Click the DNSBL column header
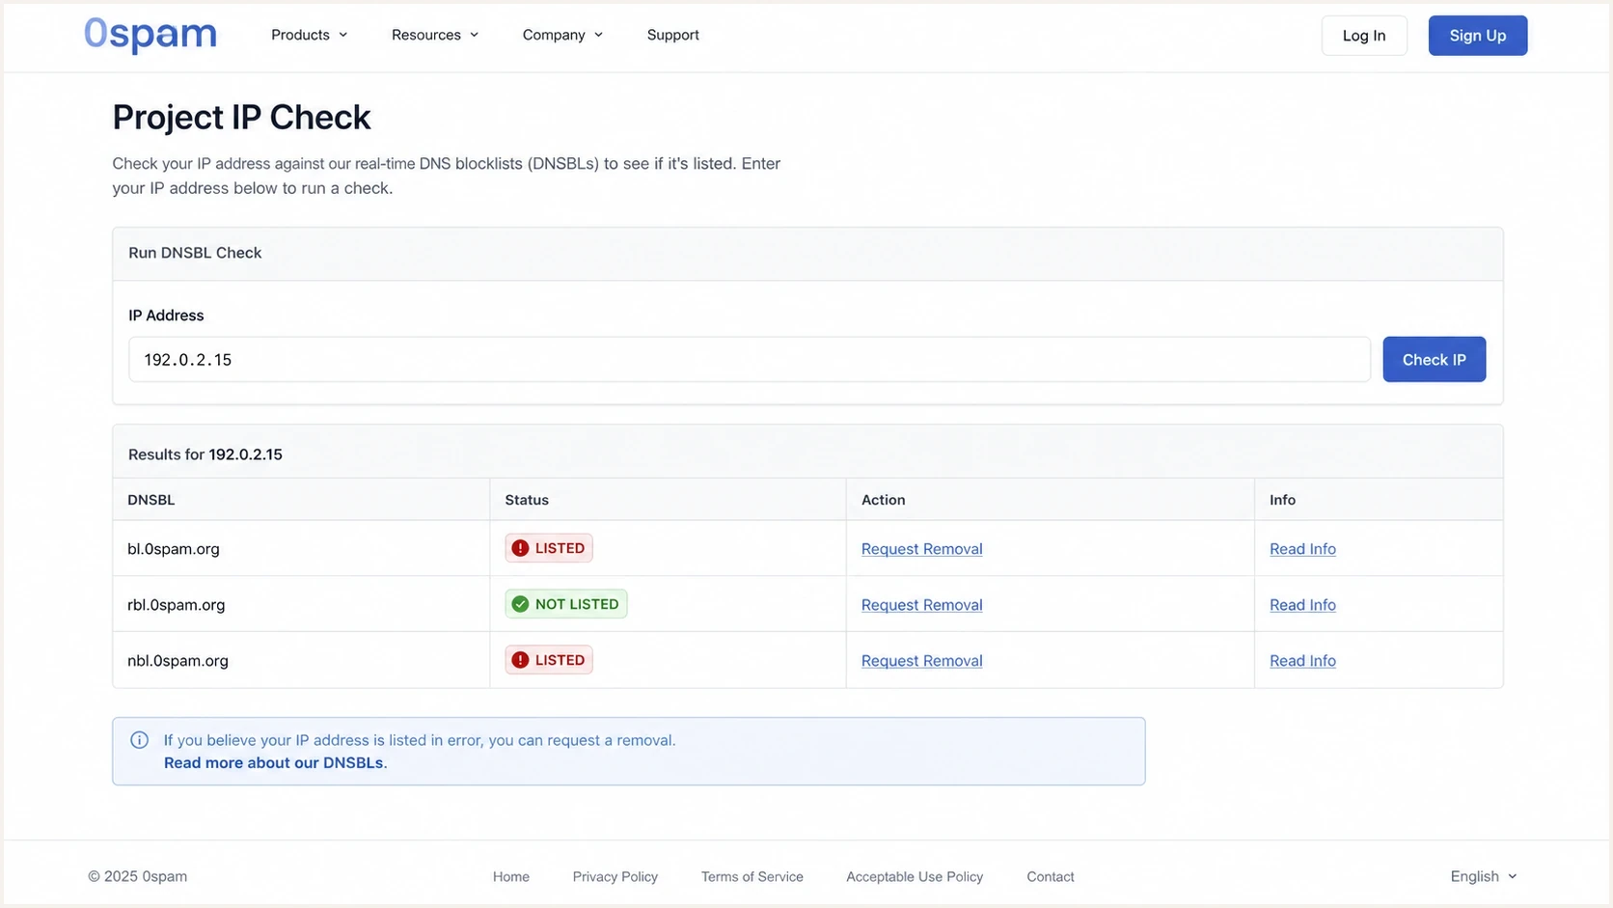 [301, 500]
